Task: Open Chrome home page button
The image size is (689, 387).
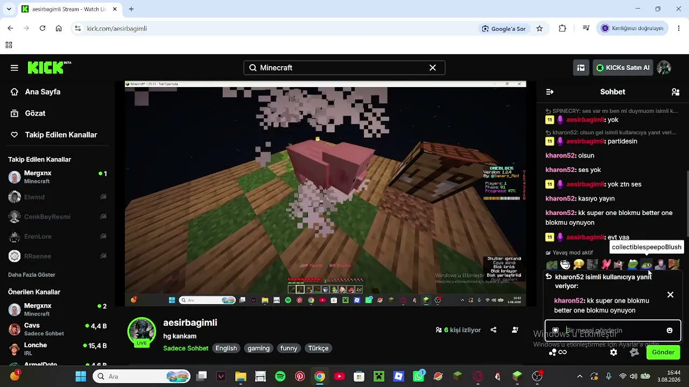Action: [59, 28]
